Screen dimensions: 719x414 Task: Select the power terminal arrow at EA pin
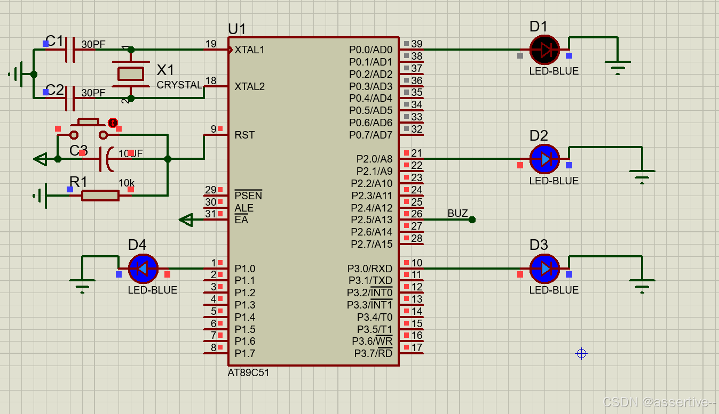185,220
